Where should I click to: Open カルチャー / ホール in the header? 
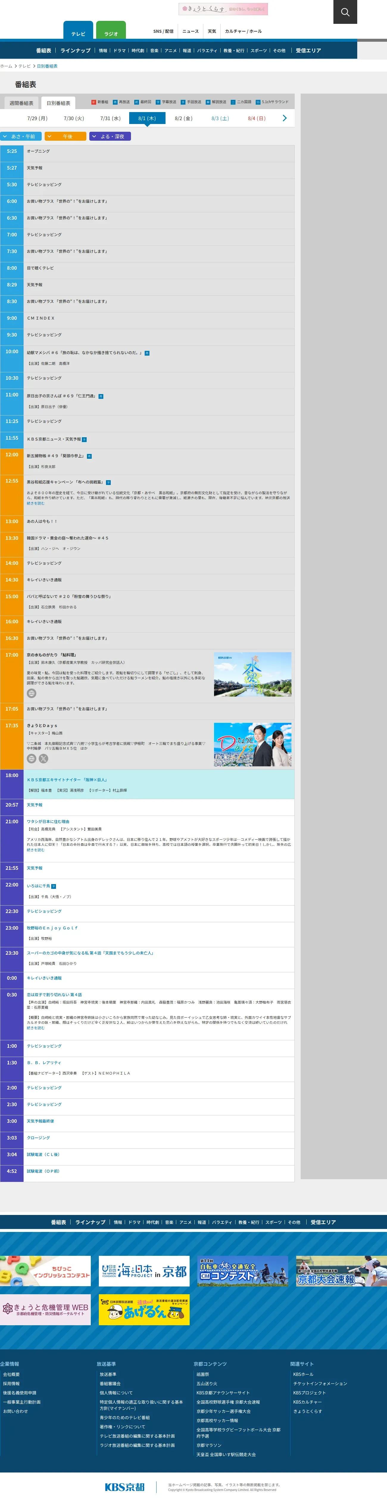coord(243,32)
